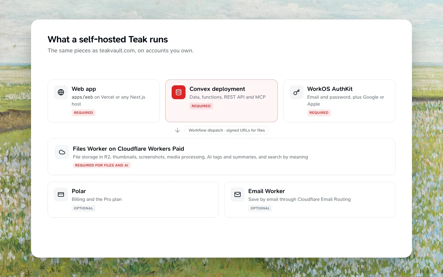
Task: Click OPTIONAL badge under Email Worker
Action: (260, 208)
